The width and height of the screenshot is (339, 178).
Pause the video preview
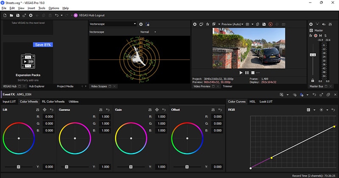click(x=247, y=73)
